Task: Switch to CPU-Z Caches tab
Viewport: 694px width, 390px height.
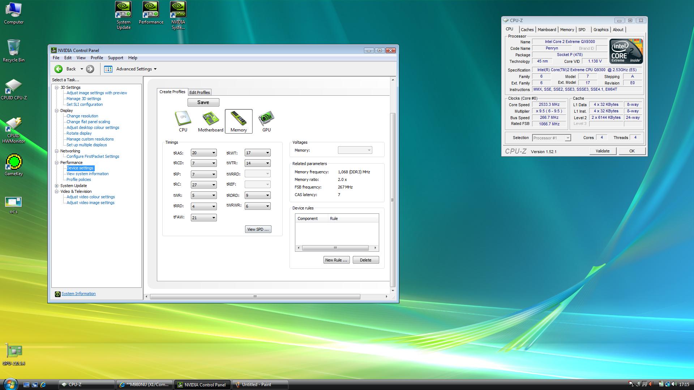Action: click(527, 30)
